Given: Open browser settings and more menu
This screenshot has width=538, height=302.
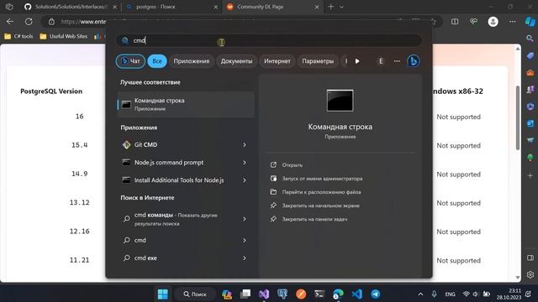Looking at the screenshot, I should [x=512, y=22].
